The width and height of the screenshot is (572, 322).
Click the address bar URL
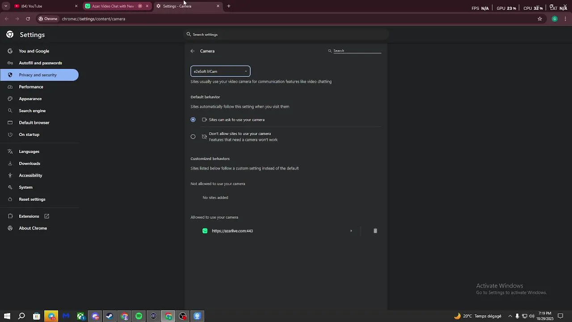point(93,19)
